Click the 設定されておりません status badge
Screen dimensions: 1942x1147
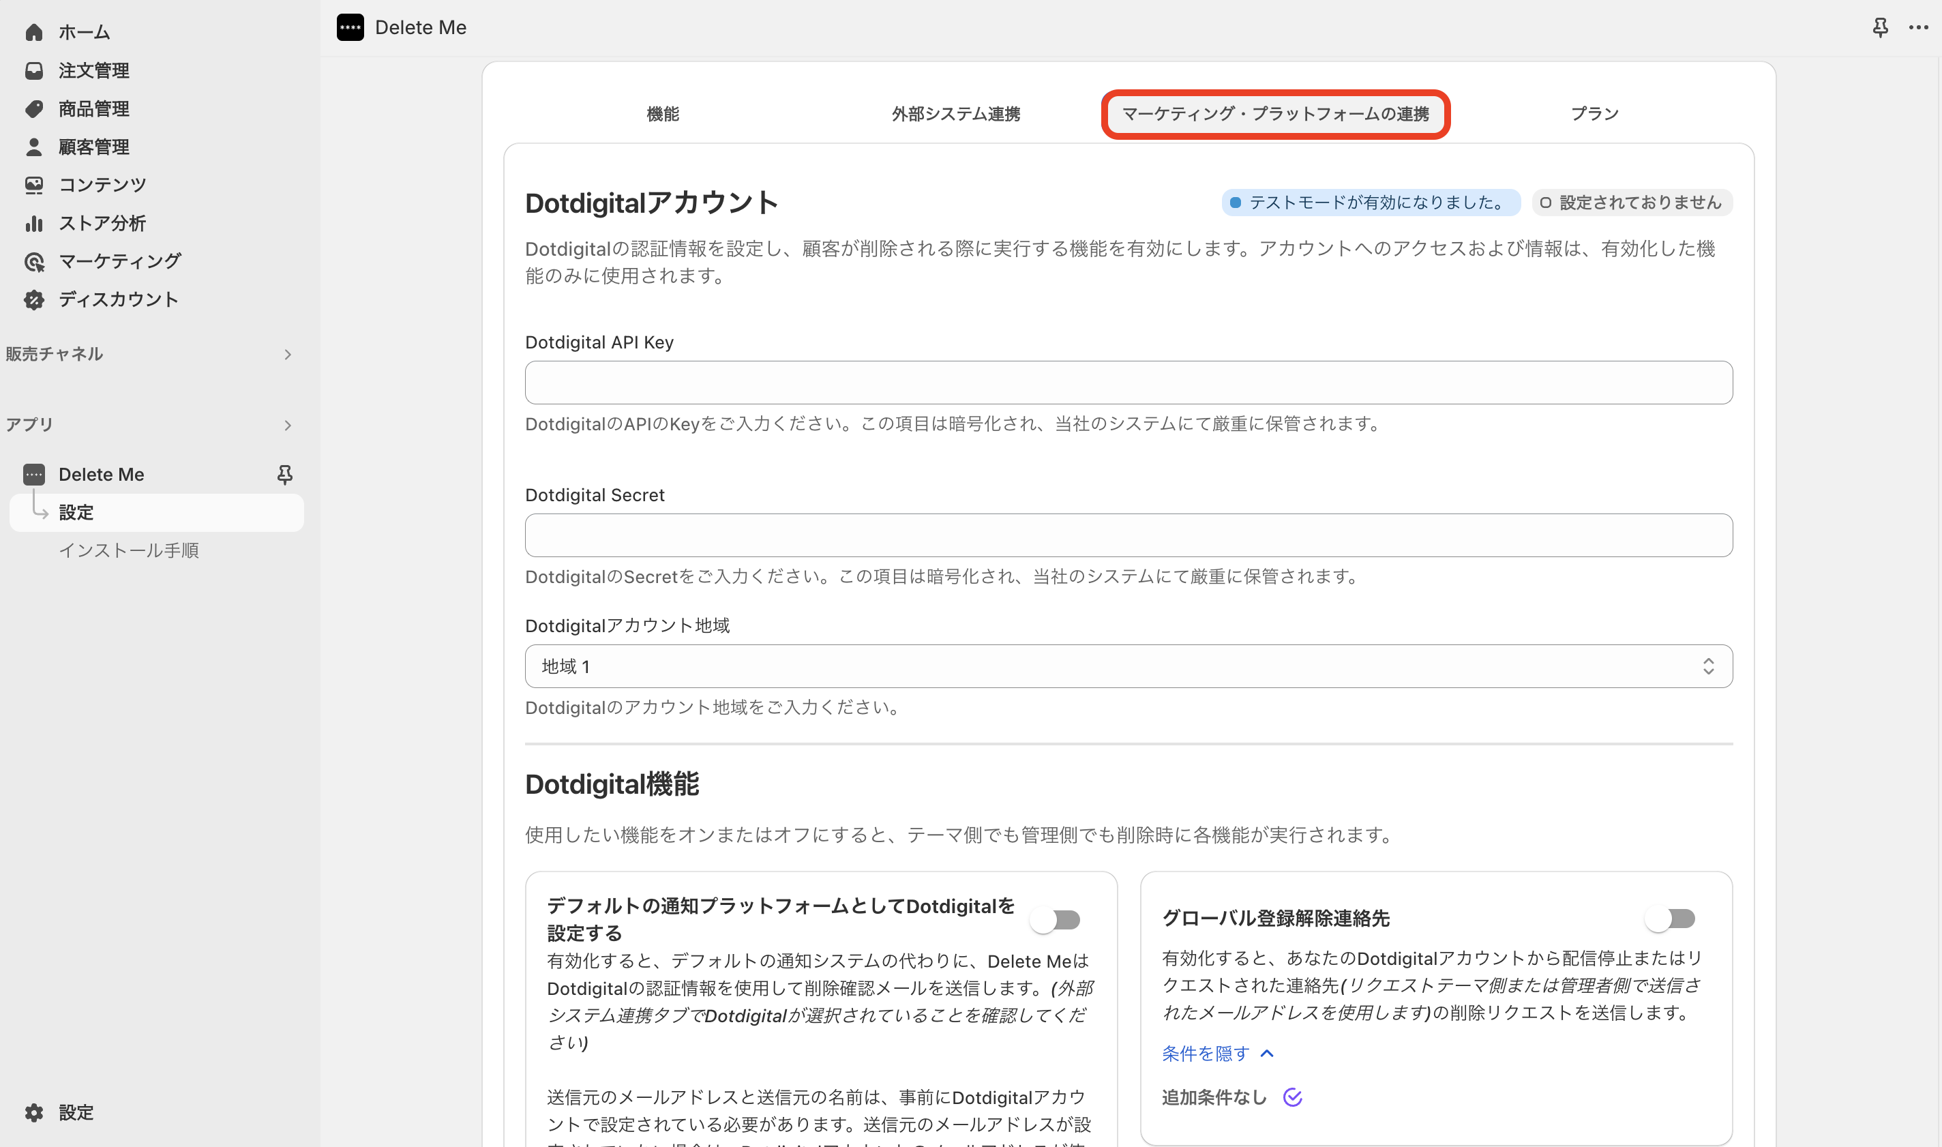pos(1632,203)
